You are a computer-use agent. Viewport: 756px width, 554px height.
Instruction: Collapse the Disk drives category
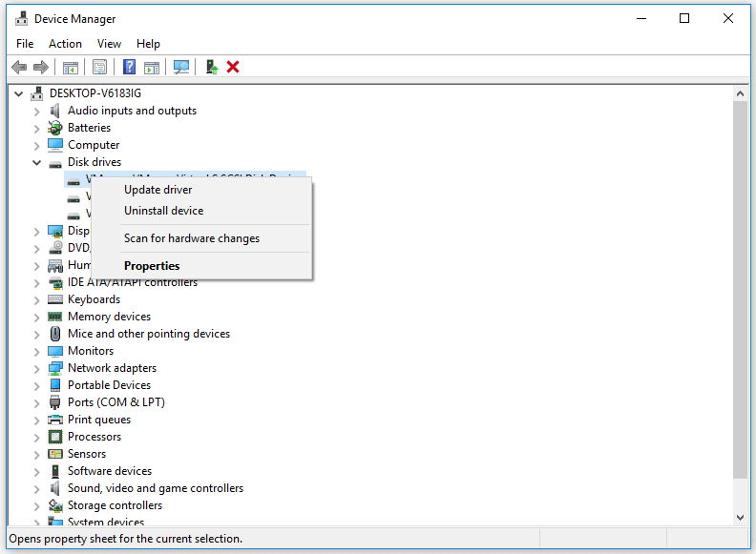[36, 162]
